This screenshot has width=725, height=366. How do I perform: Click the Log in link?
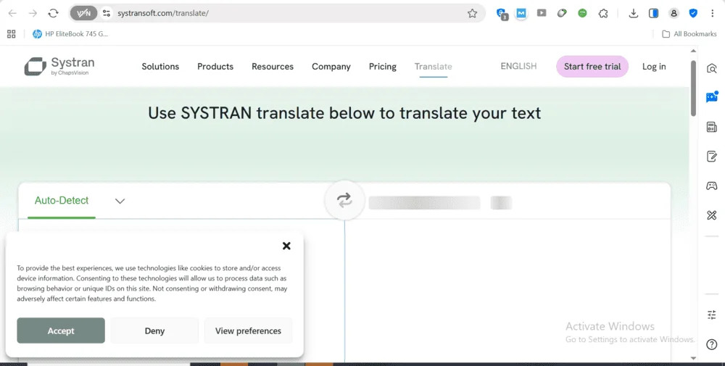point(654,67)
